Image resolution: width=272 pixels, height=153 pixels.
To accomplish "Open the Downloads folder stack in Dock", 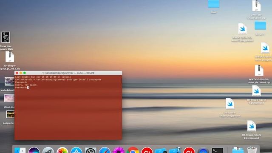I will coord(238,150).
